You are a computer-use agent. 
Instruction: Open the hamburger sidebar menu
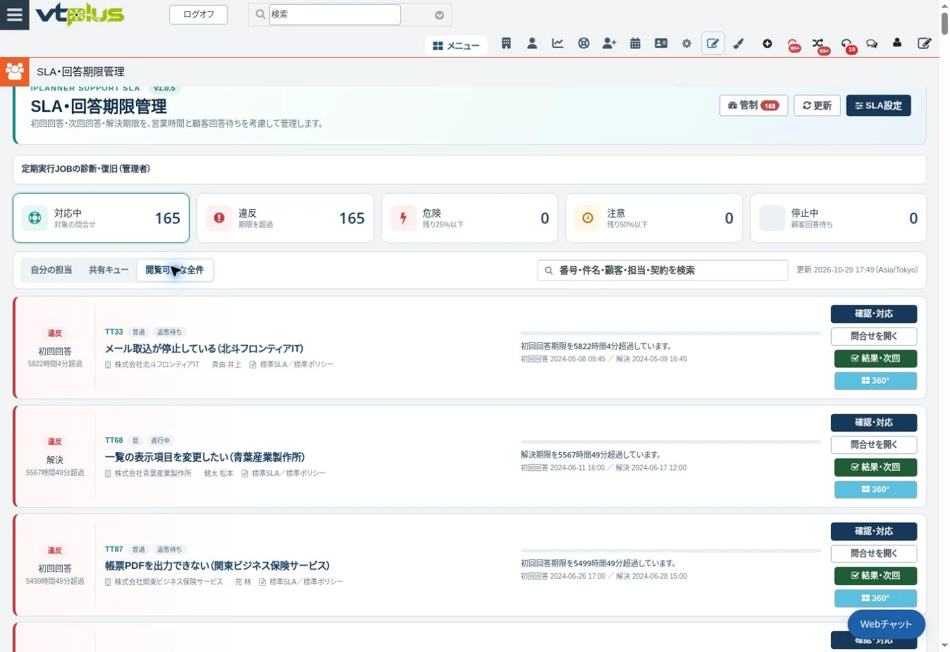tap(14, 15)
